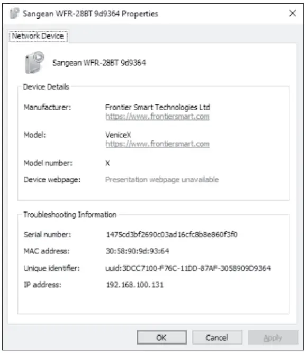Click the media device icon in title bar
The width and height of the screenshot is (306, 353).
tap(14, 13)
